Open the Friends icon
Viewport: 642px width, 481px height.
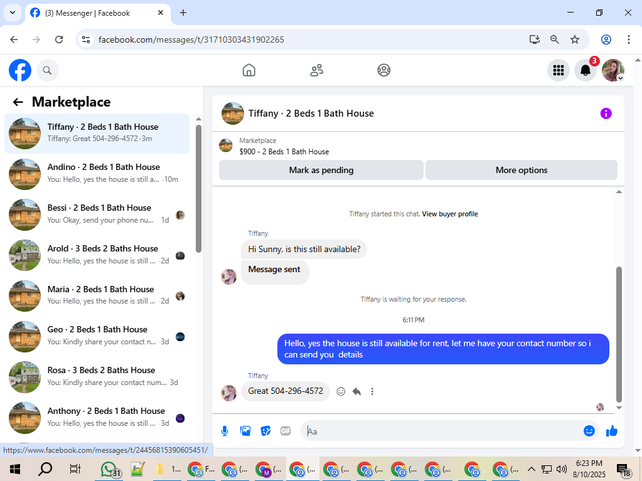[x=316, y=70]
